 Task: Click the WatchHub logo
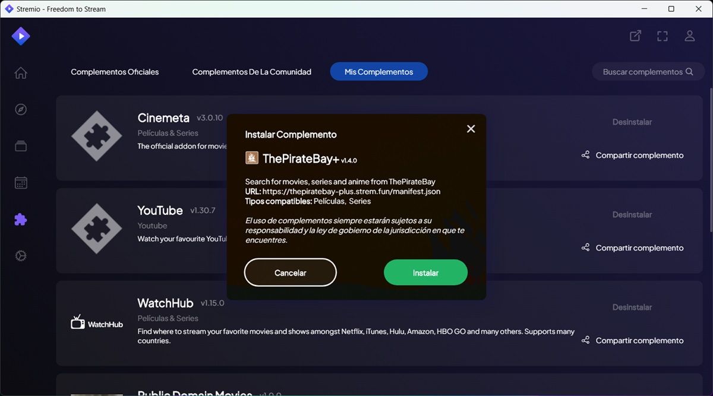pyautogui.click(x=97, y=322)
